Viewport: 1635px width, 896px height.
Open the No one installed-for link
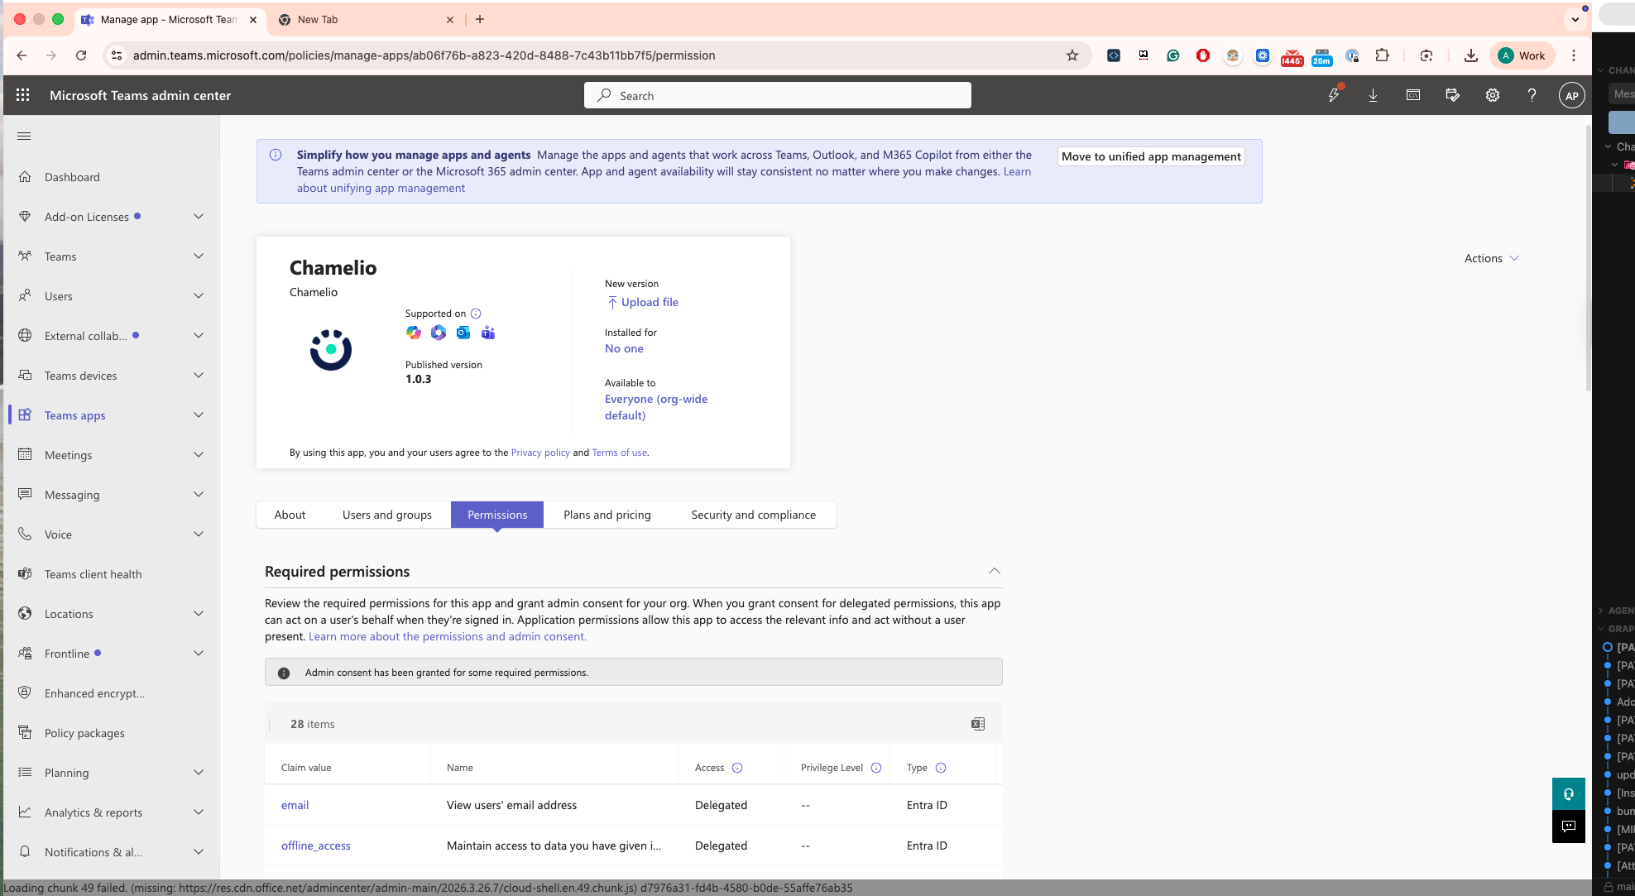pyautogui.click(x=624, y=348)
